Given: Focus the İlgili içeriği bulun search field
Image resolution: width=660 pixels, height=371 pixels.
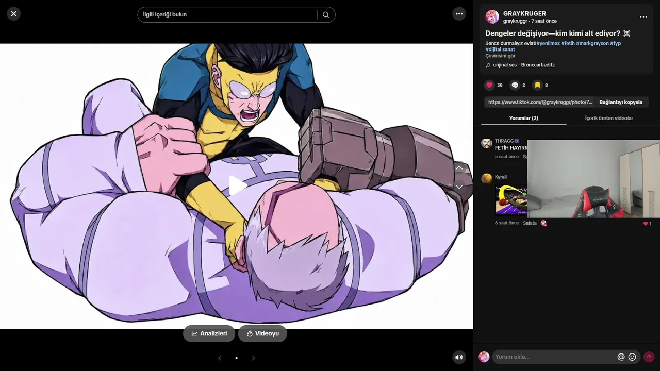Looking at the screenshot, I should [227, 15].
